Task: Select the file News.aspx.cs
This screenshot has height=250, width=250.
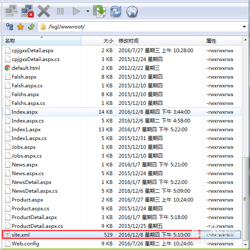Action: coord(122,173)
